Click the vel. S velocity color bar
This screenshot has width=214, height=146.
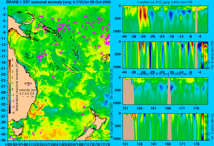point(202,127)
